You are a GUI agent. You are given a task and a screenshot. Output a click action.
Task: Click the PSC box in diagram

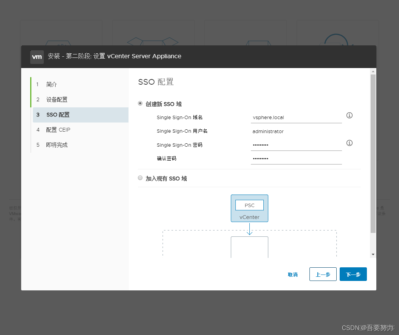click(249, 205)
